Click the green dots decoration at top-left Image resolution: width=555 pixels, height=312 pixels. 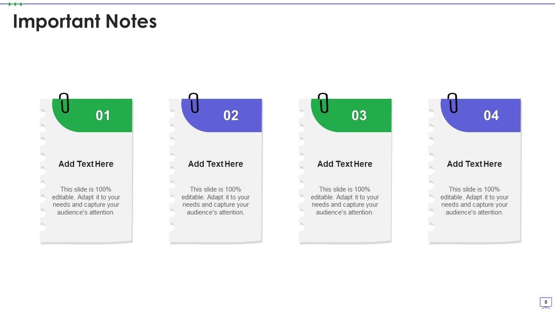(15, 4)
